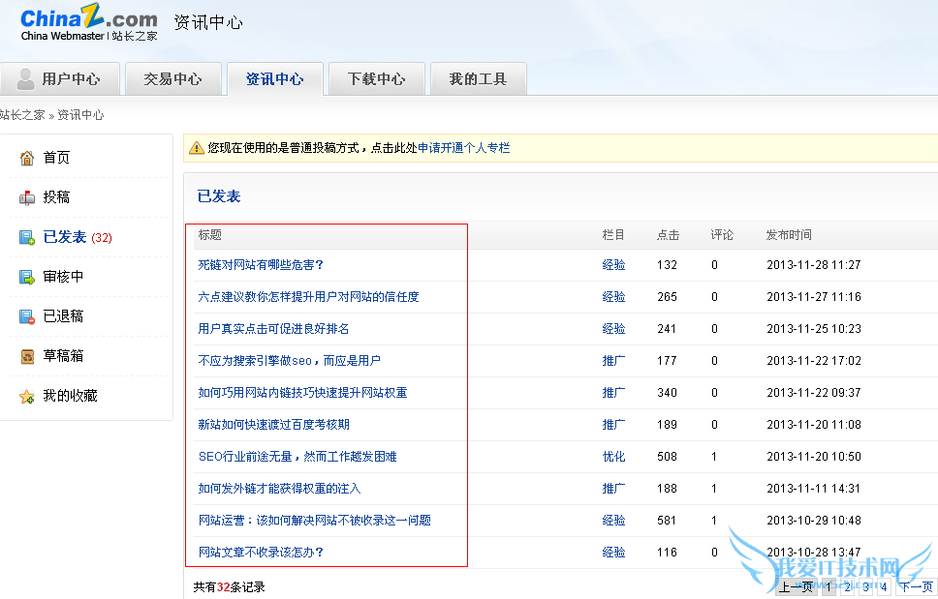The height and width of the screenshot is (599, 938).
Task: Open the 我的工具 tab
Action: 478,78
